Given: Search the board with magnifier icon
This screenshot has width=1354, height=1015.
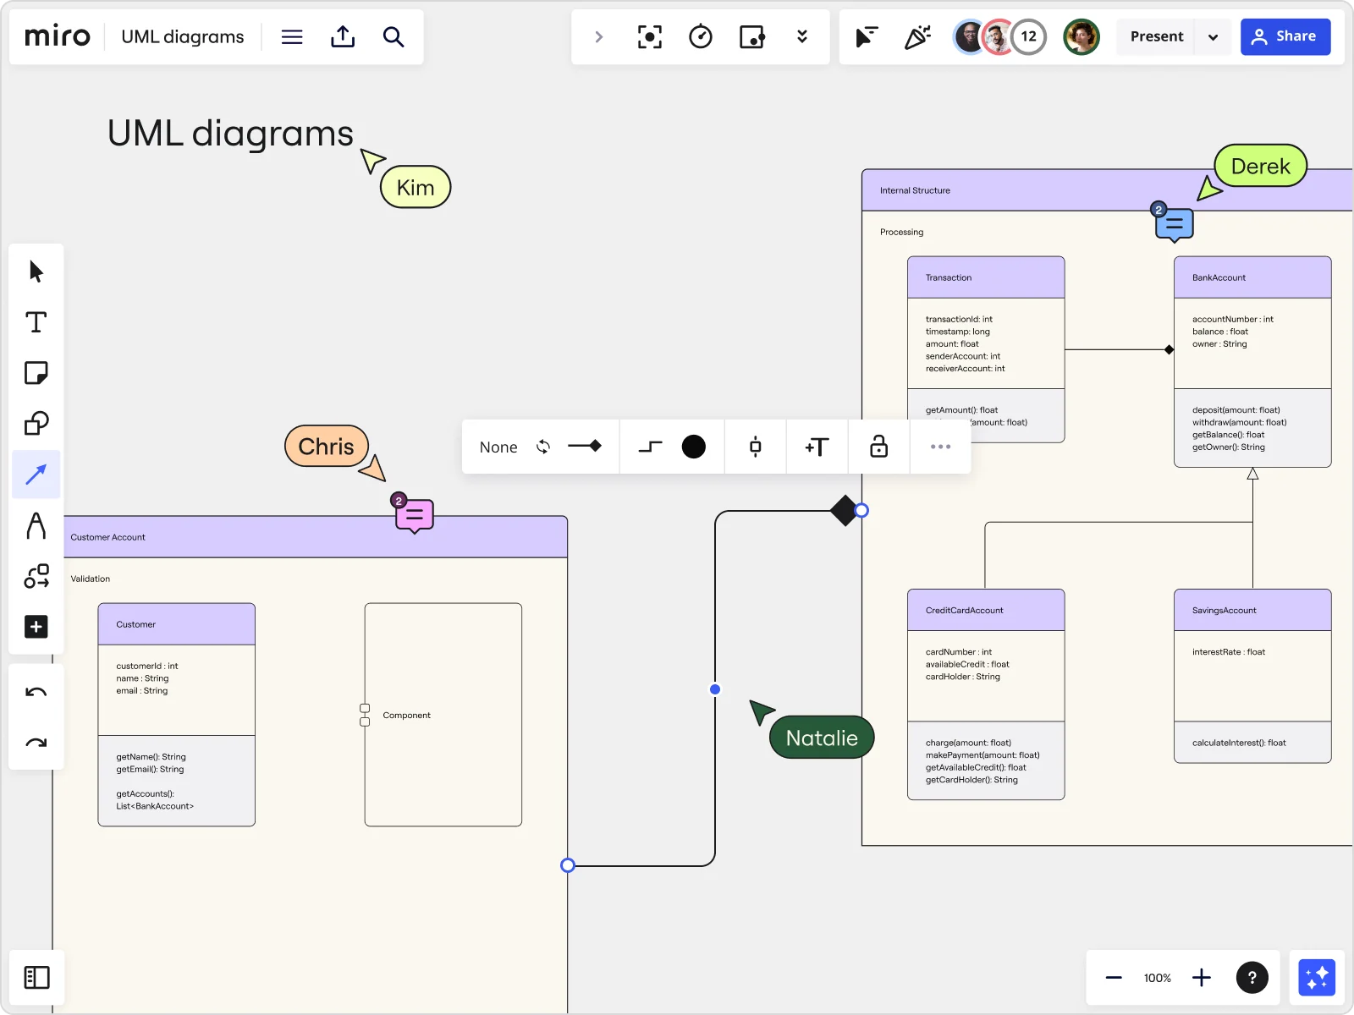Looking at the screenshot, I should click(x=393, y=36).
